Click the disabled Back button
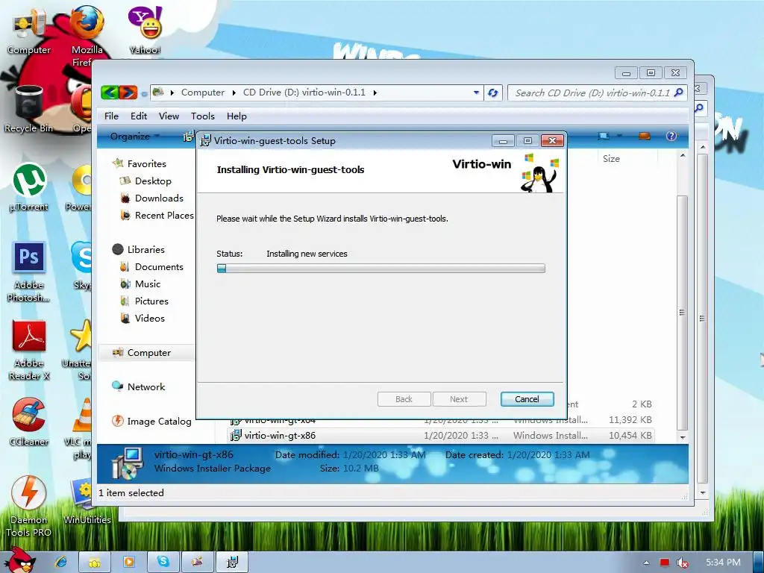The image size is (764, 573). pos(404,399)
